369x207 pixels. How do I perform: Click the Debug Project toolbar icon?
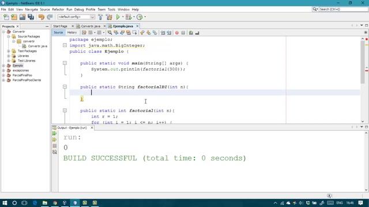point(129,17)
